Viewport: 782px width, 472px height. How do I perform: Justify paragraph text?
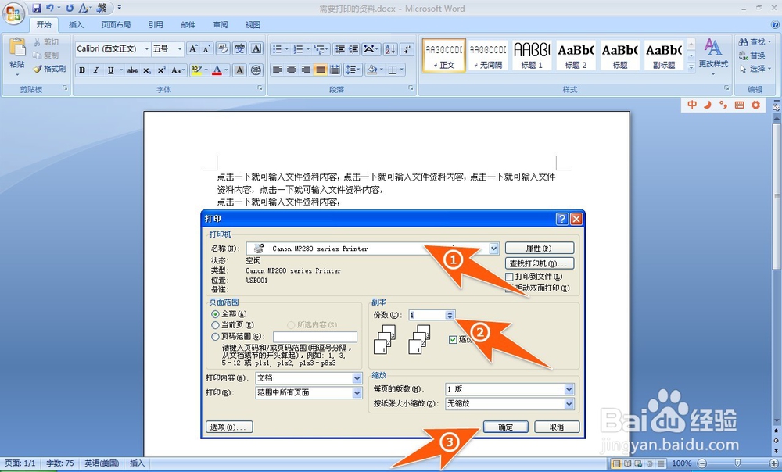click(x=320, y=70)
